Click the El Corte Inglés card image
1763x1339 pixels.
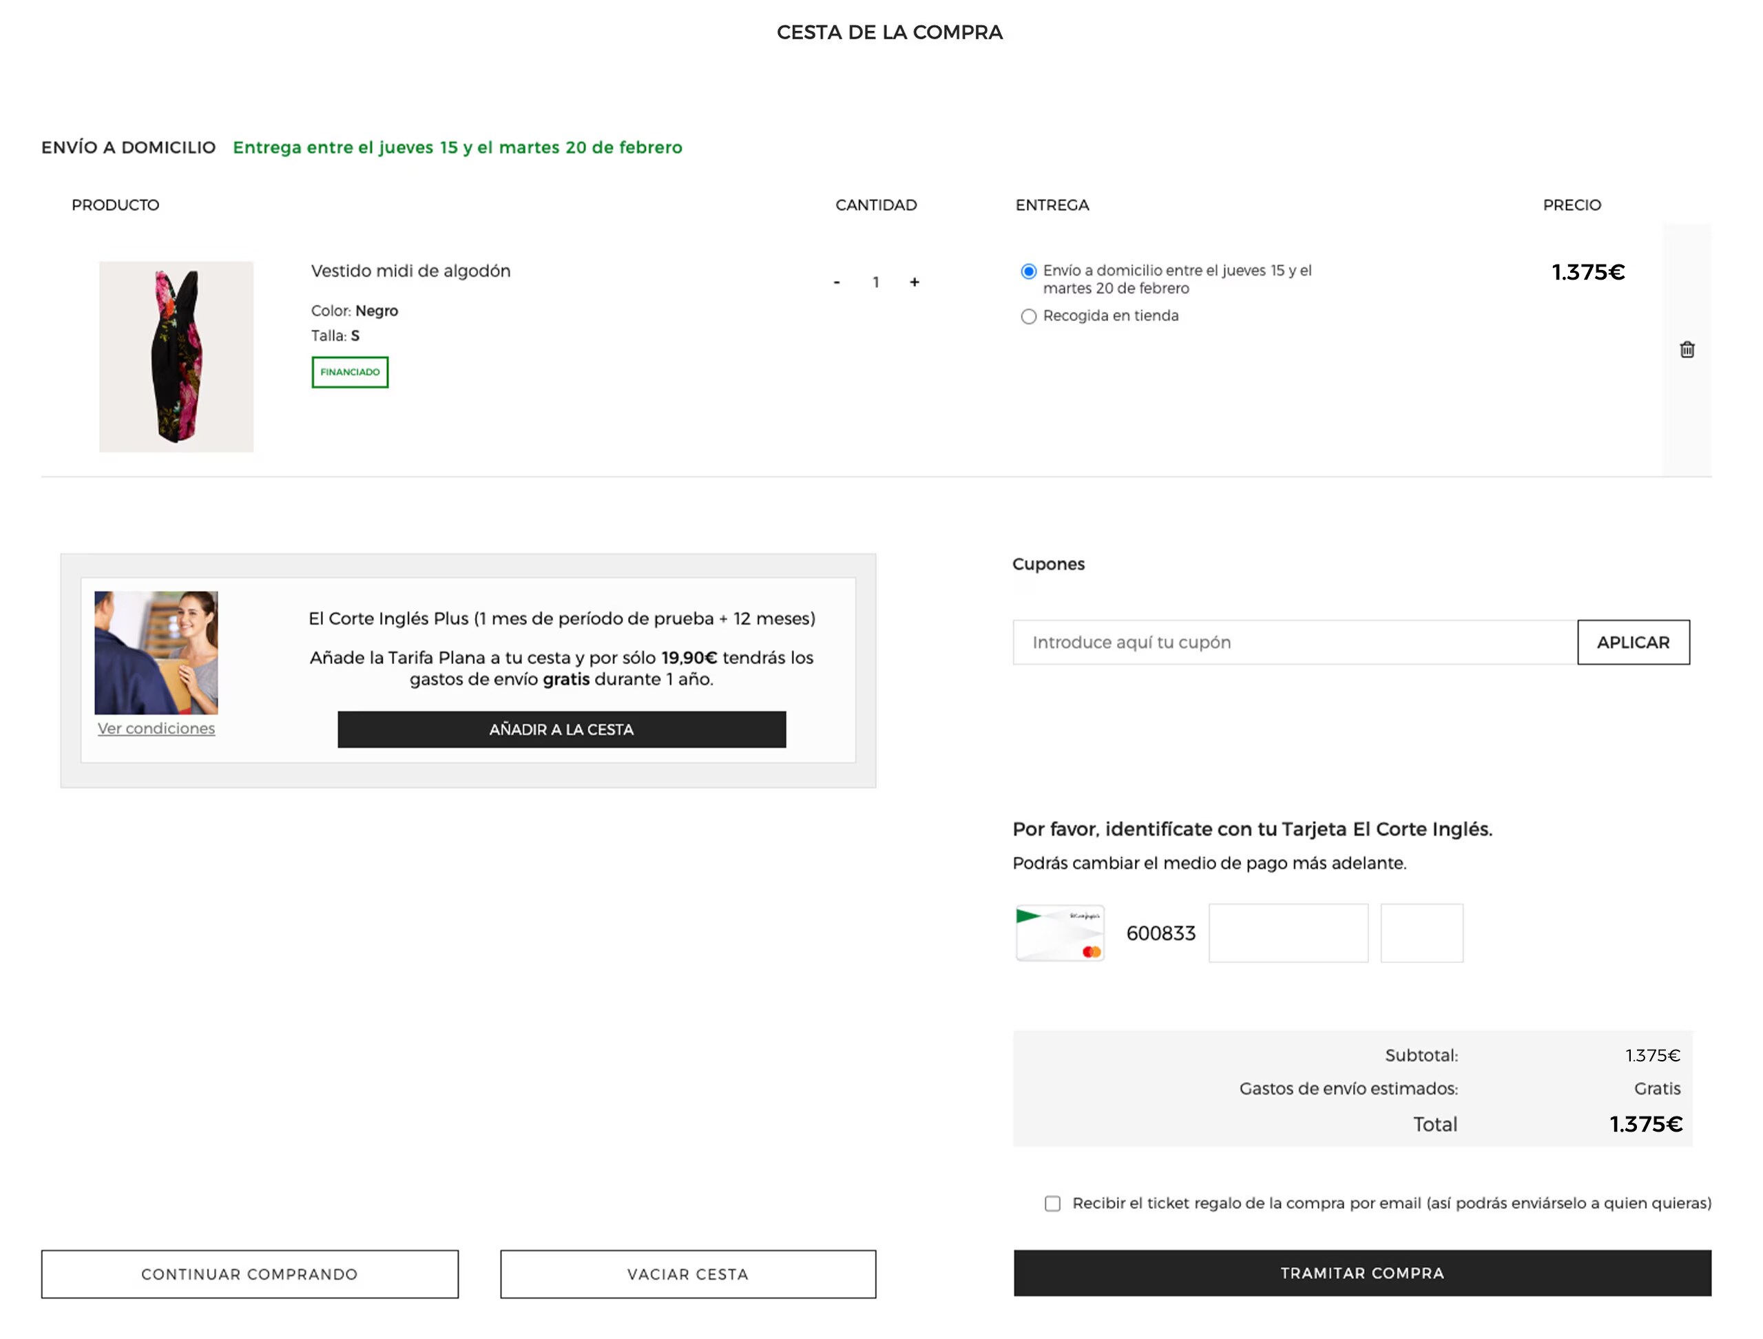[1060, 933]
